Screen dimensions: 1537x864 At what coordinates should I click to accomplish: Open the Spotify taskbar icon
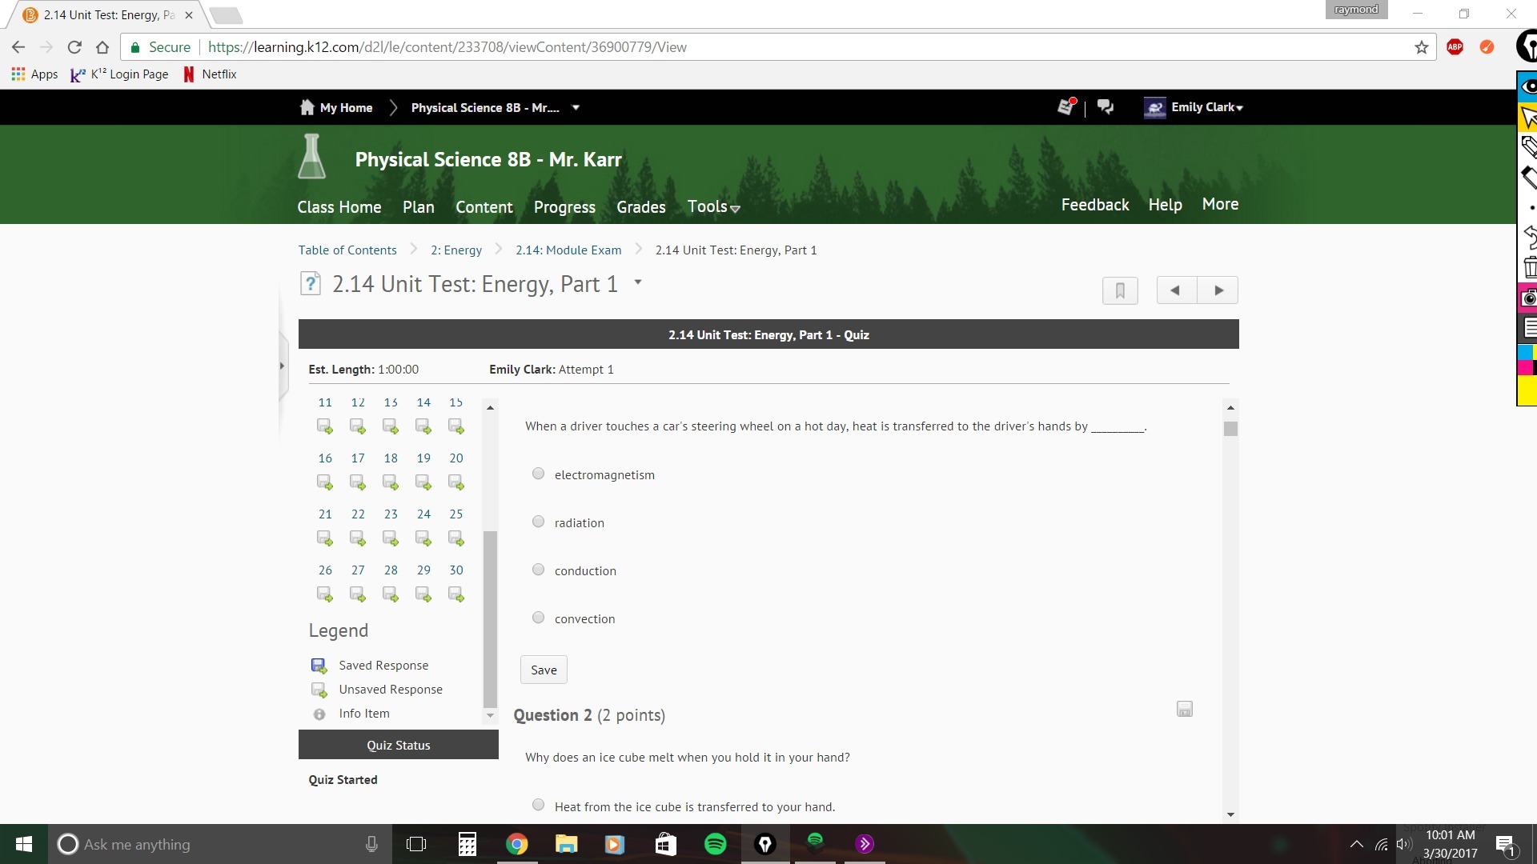coord(715,844)
